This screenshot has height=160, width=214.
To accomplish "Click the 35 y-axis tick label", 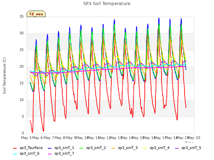I will [x=21, y=17].
